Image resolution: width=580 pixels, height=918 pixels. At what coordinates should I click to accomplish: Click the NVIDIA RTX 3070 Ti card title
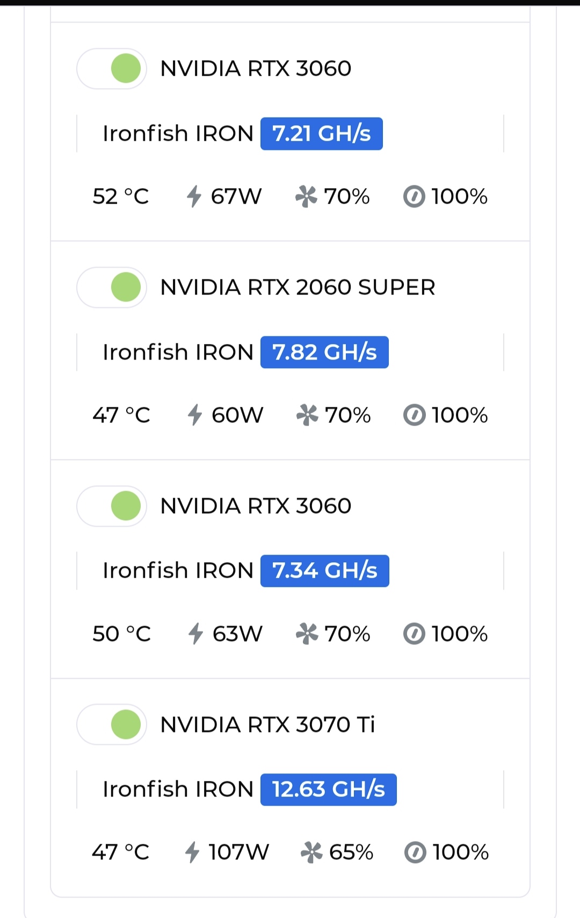(x=267, y=725)
